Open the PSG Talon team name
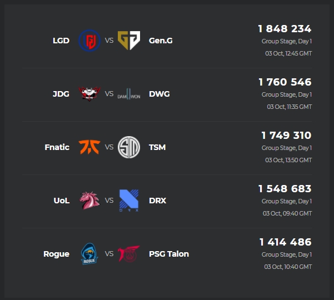Image resolution: width=334 pixels, height=300 pixels. 169,254
